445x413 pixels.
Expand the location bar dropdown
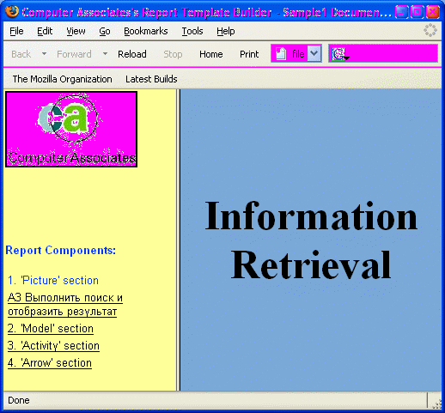tap(314, 53)
